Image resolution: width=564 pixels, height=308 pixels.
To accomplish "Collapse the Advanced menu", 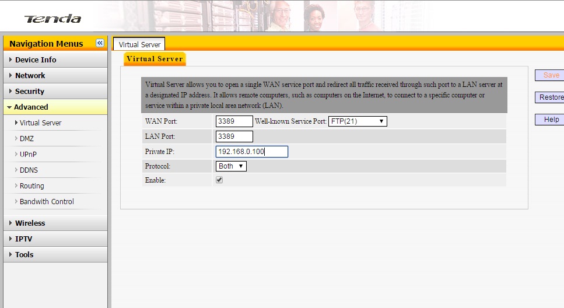I will pos(55,107).
